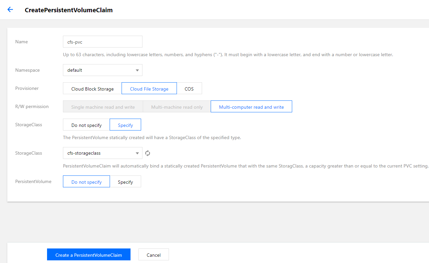This screenshot has height=263, width=429.
Task: Select Cloud Block Storage provisioner
Action: click(x=92, y=89)
